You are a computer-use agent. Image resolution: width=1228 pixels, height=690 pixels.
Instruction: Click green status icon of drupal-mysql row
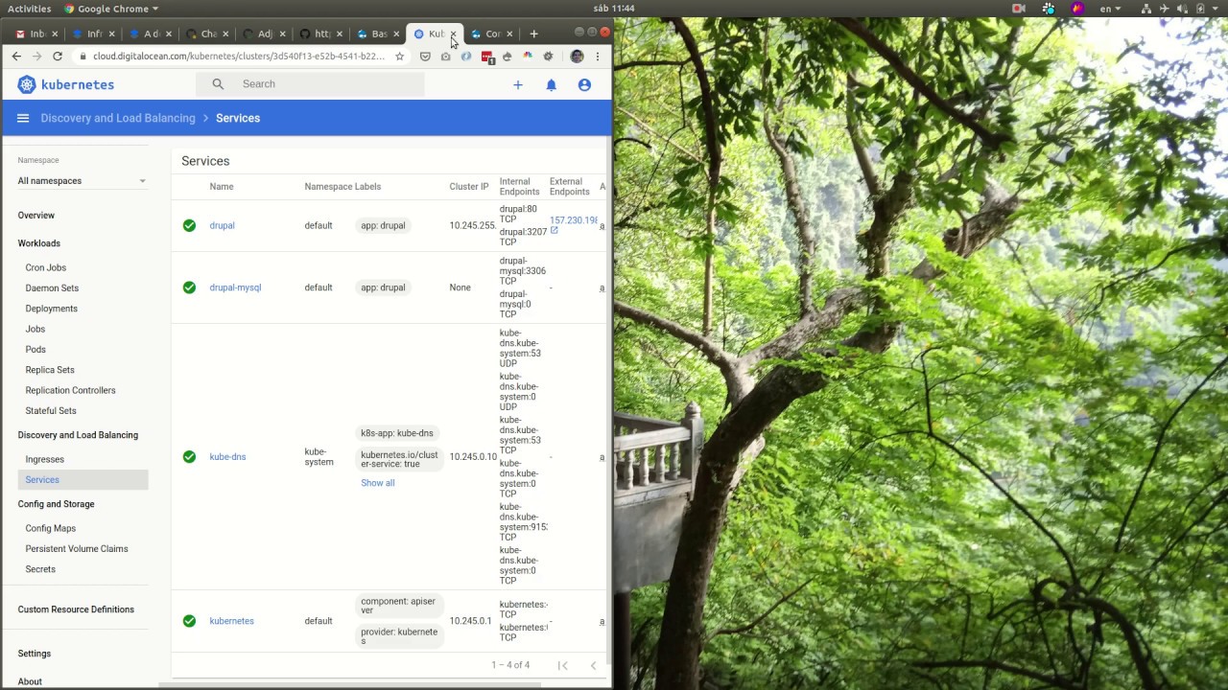(x=189, y=287)
